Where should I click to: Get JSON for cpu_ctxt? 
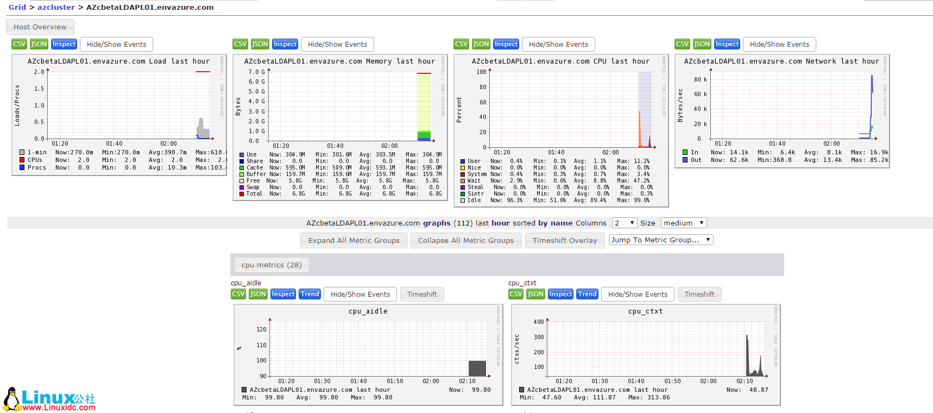(536, 294)
